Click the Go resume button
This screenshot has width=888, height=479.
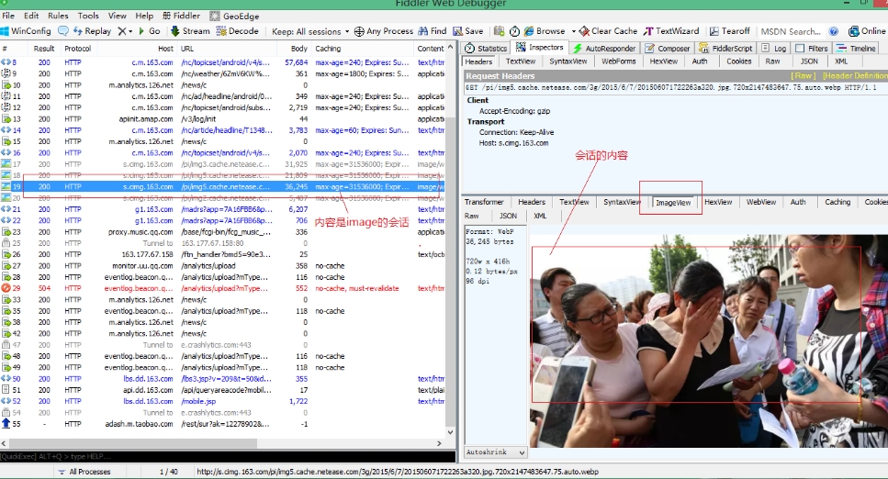tap(148, 31)
